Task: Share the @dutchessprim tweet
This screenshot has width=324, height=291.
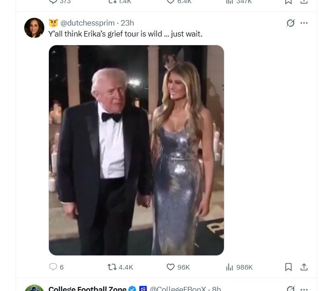Action: [x=303, y=267]
